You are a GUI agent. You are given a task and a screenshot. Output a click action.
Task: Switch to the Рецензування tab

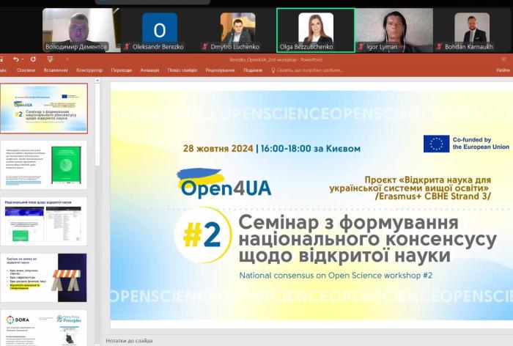220,70
